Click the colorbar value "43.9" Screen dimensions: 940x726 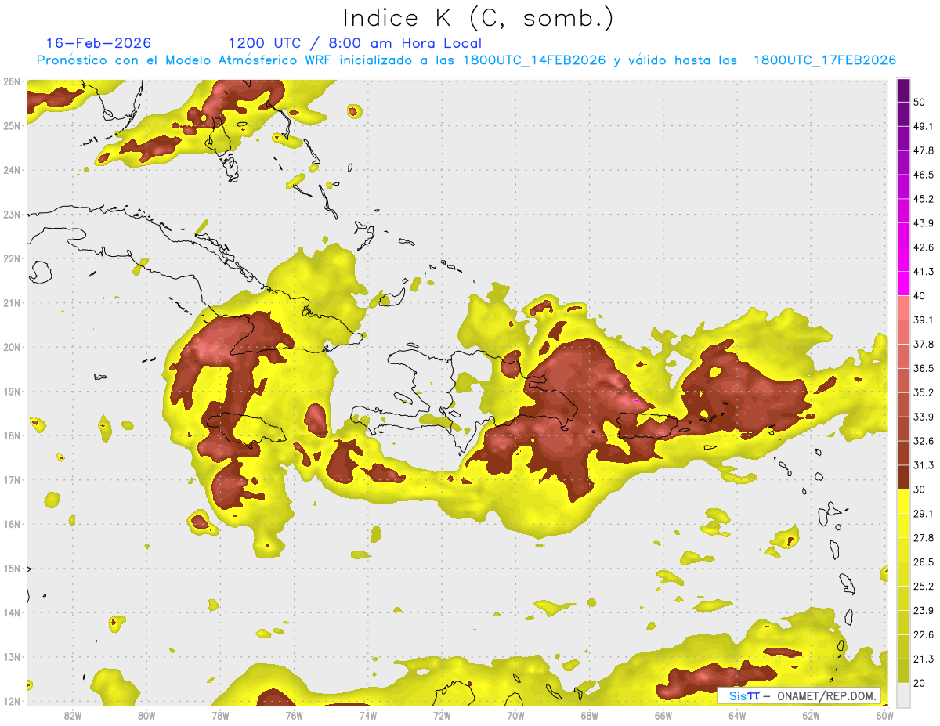[x=923, y=223]
